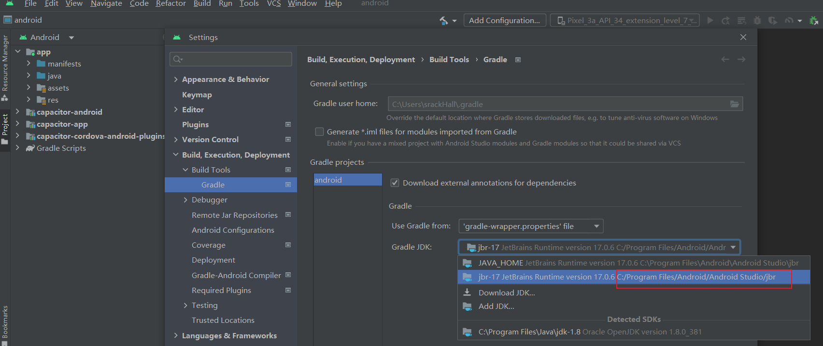Click the Run app play icon
The image size is (823, 346).
tap(710, 20)
